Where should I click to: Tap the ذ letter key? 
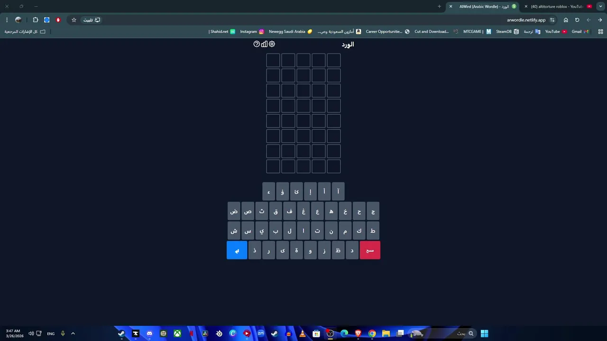255,250
